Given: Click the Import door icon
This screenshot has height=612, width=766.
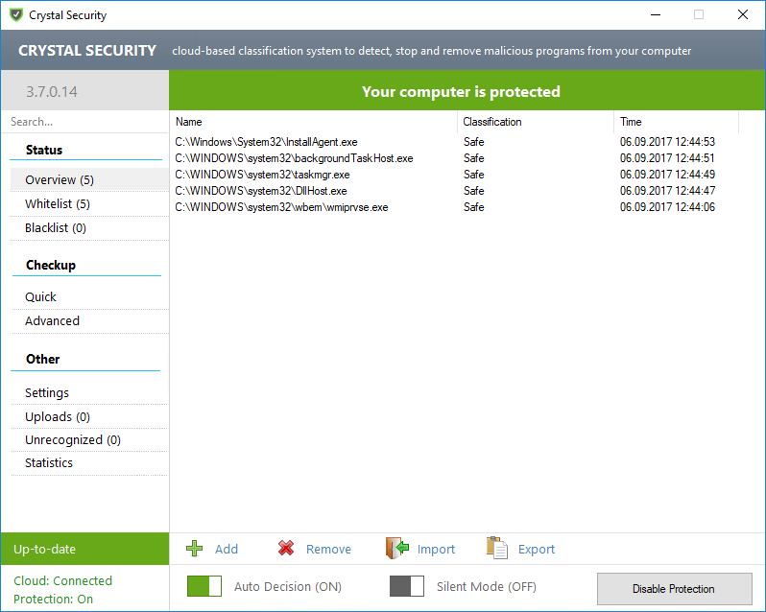Looking at the screenshot, I should pyautogui.click(x=397, y=548).
